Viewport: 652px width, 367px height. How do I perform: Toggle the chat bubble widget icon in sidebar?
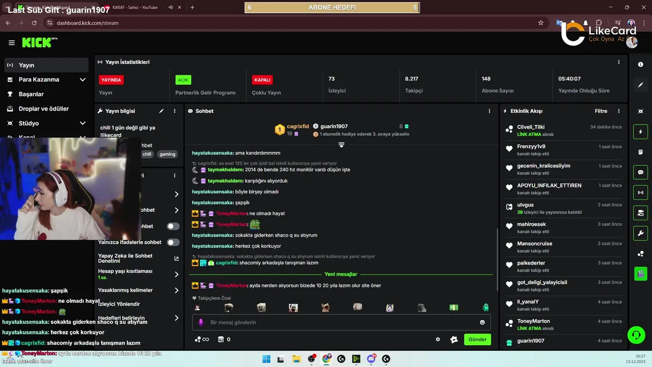[640, 172]
